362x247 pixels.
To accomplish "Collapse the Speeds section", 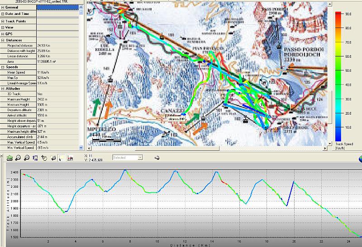I will click(3, 67).
